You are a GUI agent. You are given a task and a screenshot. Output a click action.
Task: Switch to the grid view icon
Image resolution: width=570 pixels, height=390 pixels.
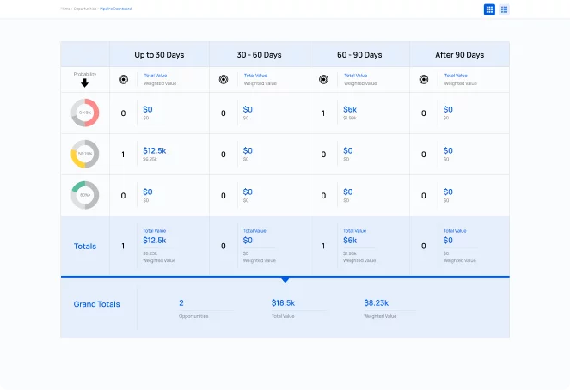(x=489, y=9)
